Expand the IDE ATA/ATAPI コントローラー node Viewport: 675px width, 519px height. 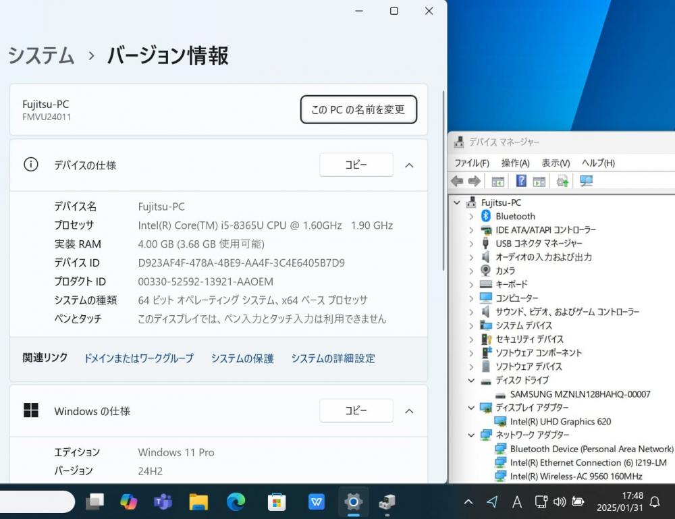click(x=471, y=230)
